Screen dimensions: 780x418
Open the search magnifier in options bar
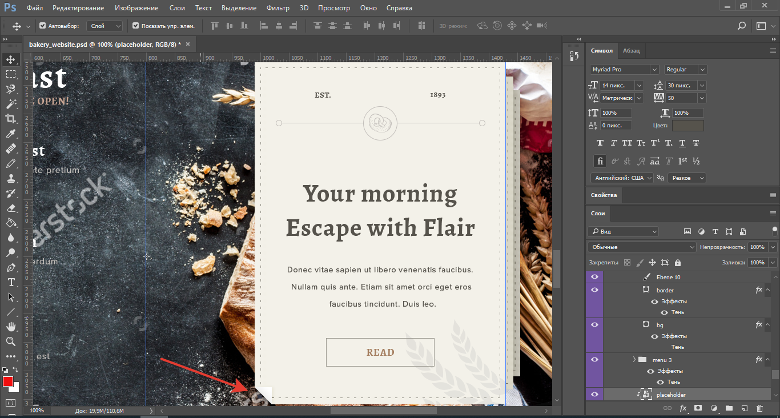click(x=742, y=26)
